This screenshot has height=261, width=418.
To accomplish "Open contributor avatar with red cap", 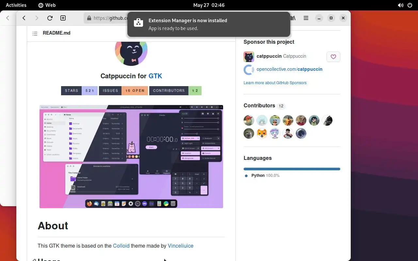I will [249, 120].
